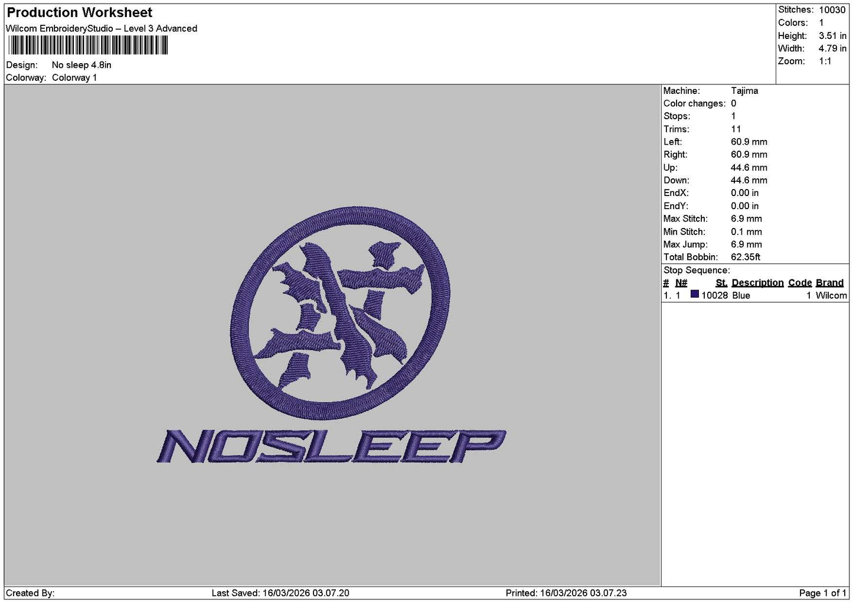
Task: Click the Max Jump value 6.9 mm
Action: (x=746, y=244)
